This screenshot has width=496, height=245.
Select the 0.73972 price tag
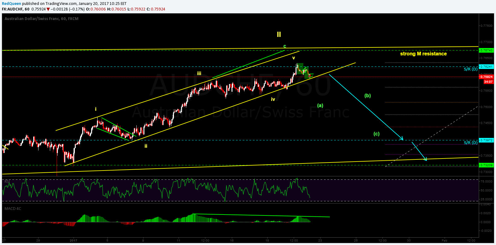(487, 140)
